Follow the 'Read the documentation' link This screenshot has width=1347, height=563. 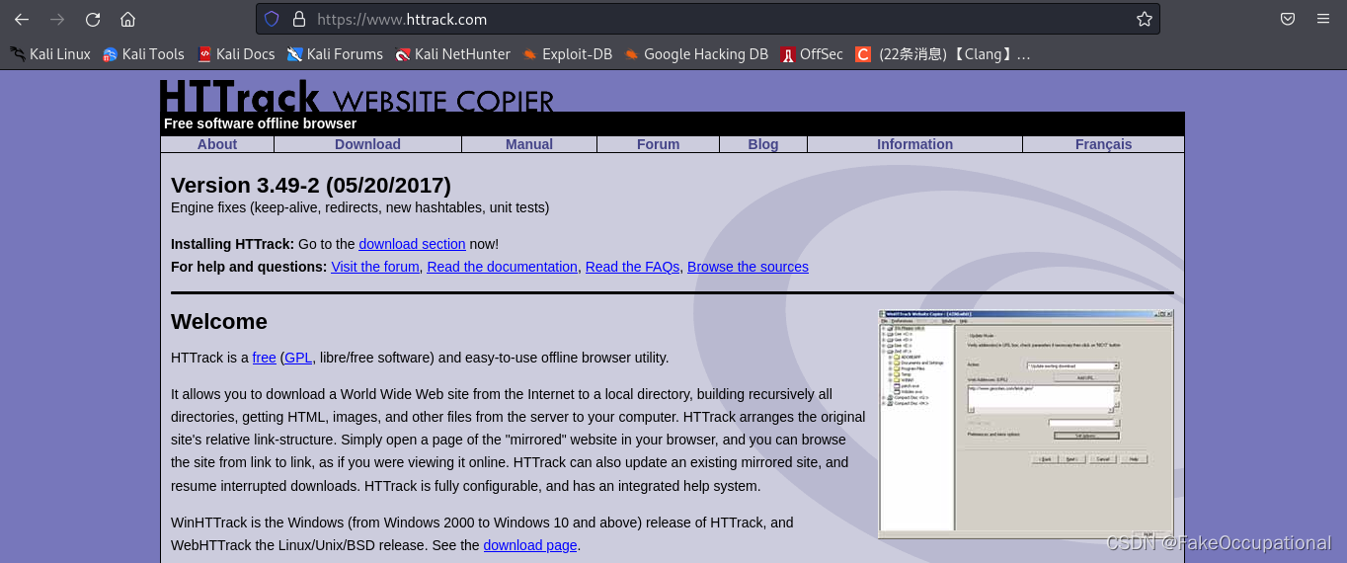click(502, 267)
